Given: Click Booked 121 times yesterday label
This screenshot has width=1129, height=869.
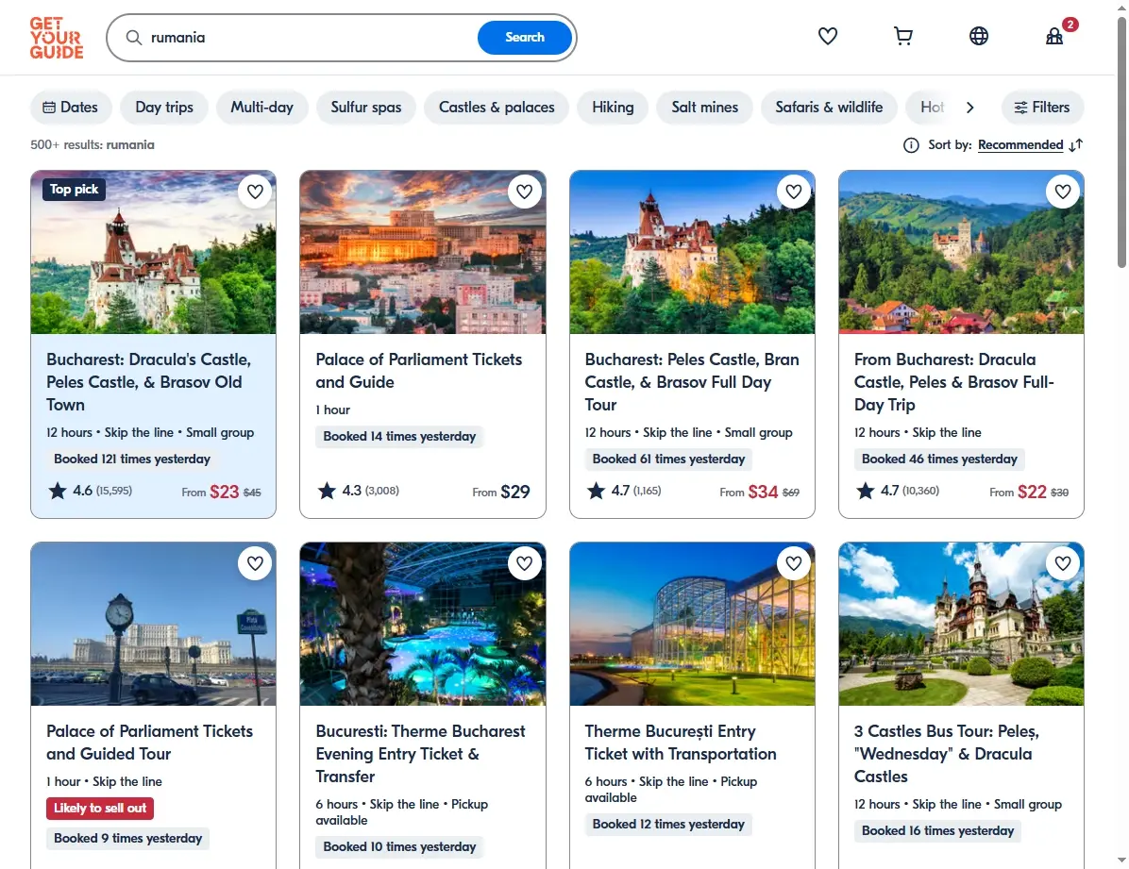Looking at the screenshot, I should click(x=132, y=460).
